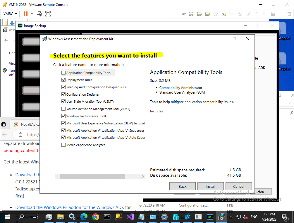Open Task View on the taskbar
The image size is (294, 223).
point(35,217)
